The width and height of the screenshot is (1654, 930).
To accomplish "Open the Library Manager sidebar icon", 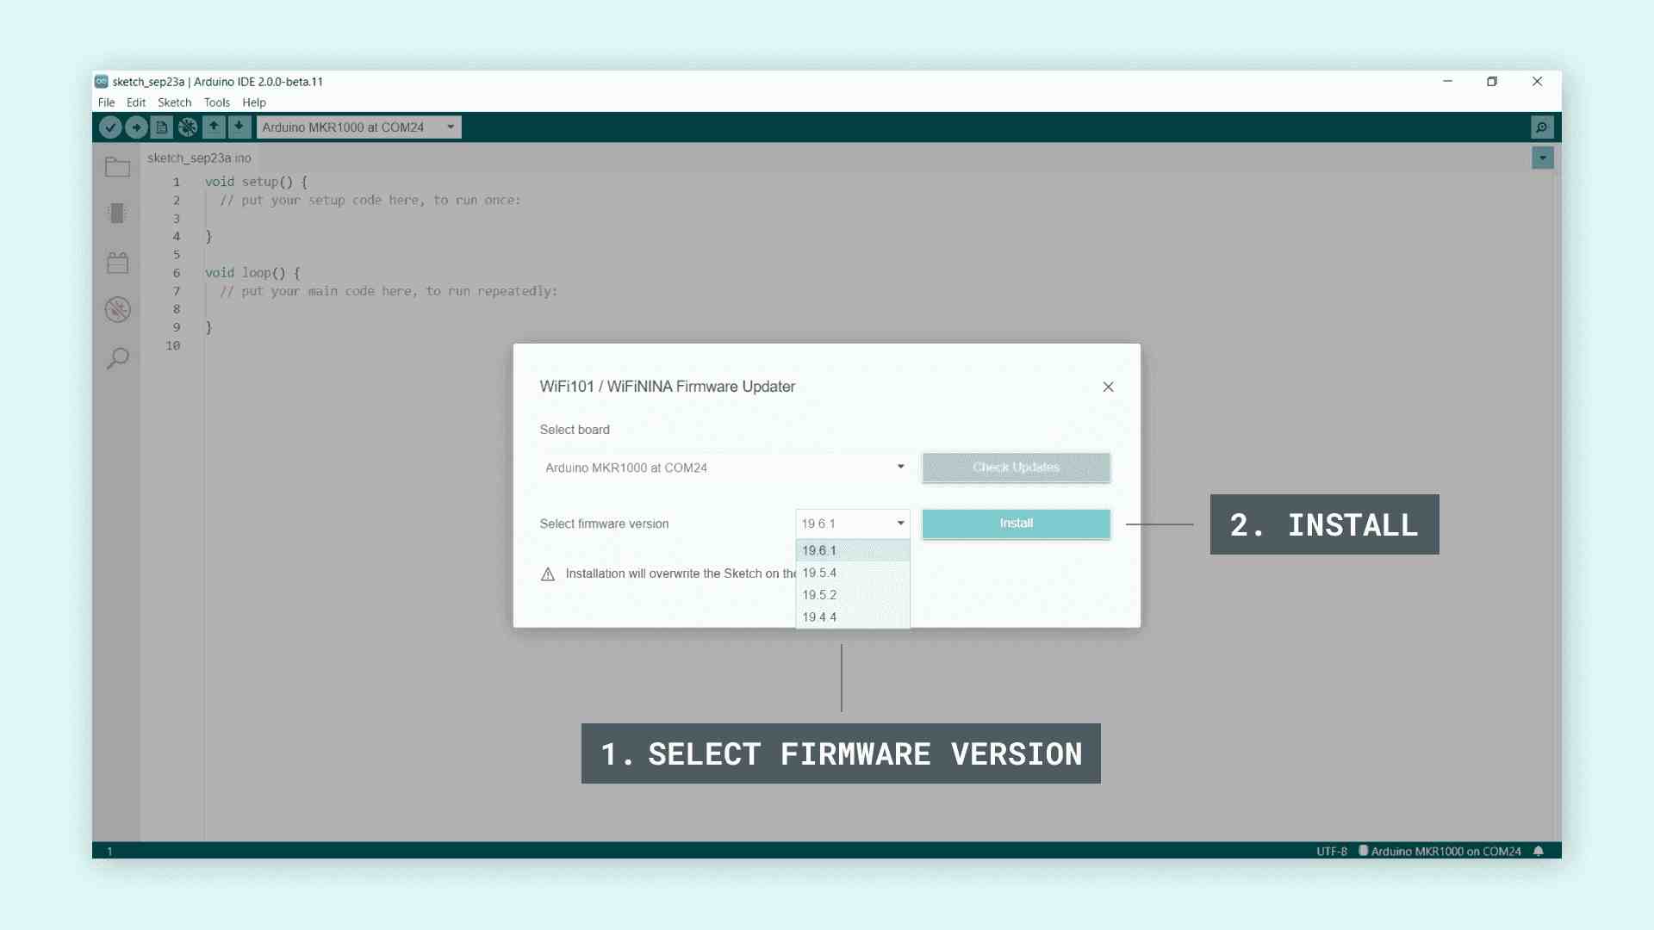I will (x=118, y=263).
